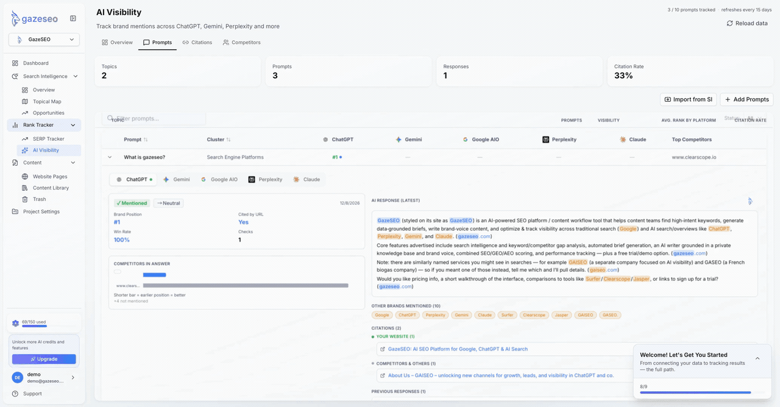Select the Gemini platform tab in details
This screenshot has height=407, width=780.
click(177, 180)
